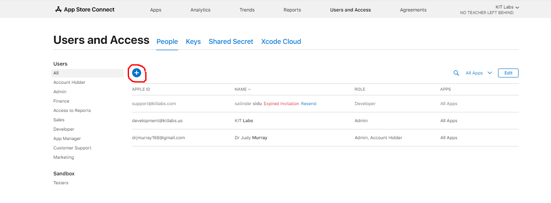Open Trends in top navigation
The image size is (551, 203).
click(x=247, y=10)
